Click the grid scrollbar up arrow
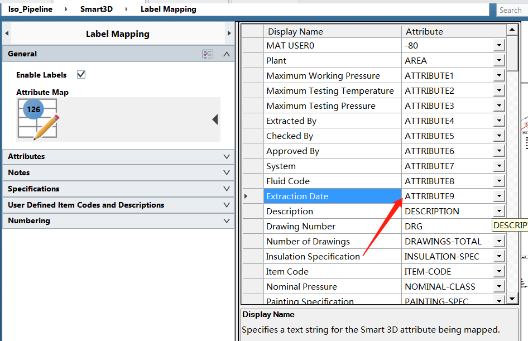Screen dimensions: 528x341 click(512, 30)
